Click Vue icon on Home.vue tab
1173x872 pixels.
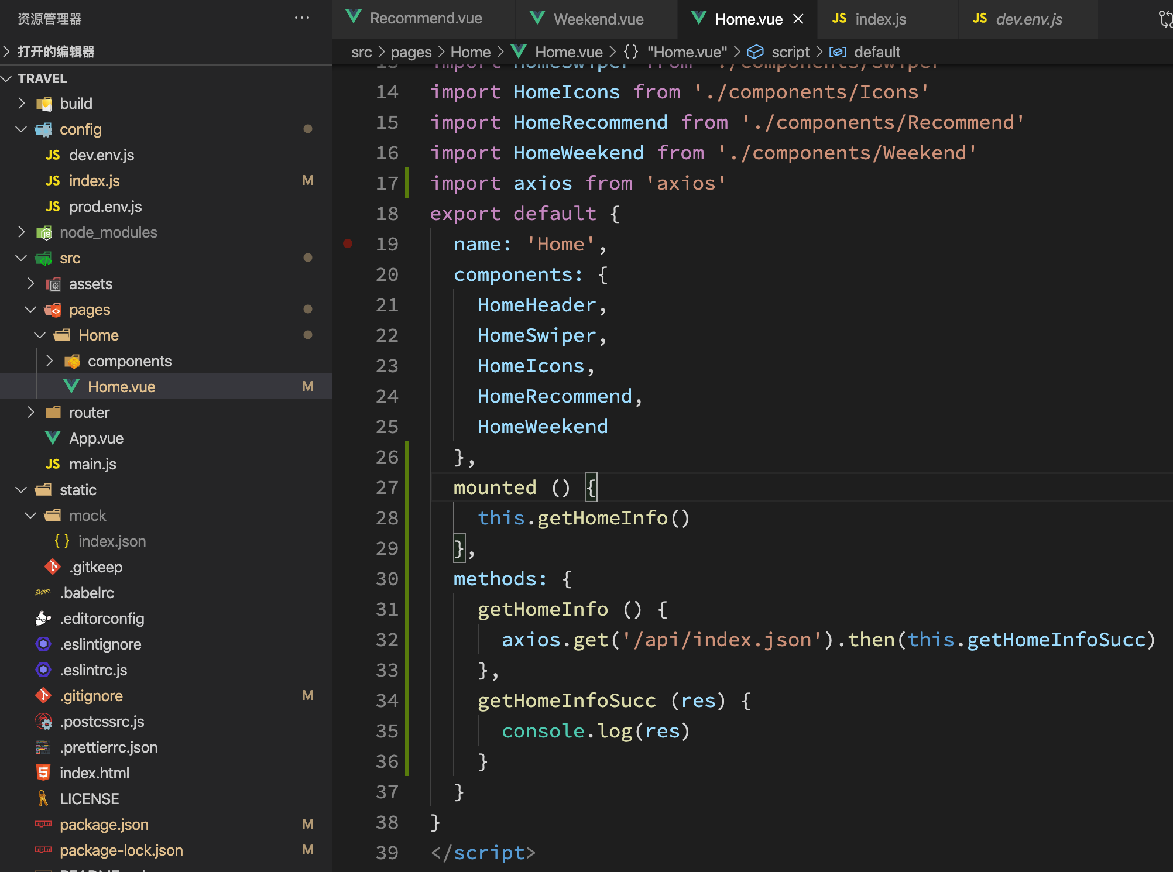coord(699,18)
